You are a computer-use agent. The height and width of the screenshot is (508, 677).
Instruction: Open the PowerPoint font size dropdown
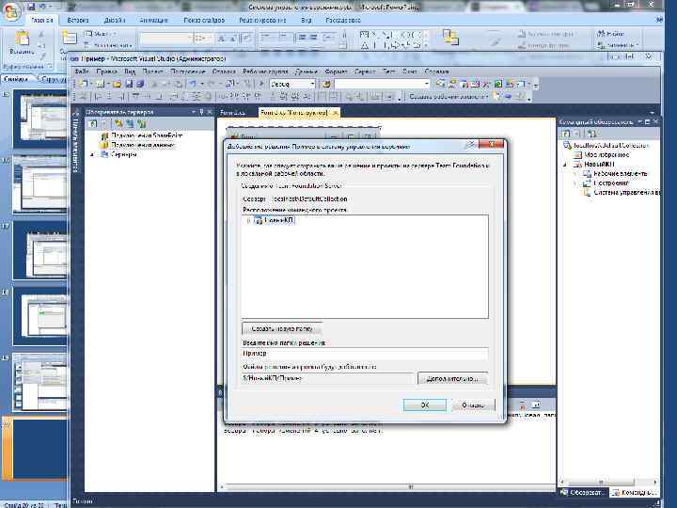[209, 39]
